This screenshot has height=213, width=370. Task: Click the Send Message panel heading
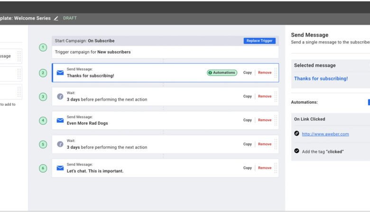309,35
